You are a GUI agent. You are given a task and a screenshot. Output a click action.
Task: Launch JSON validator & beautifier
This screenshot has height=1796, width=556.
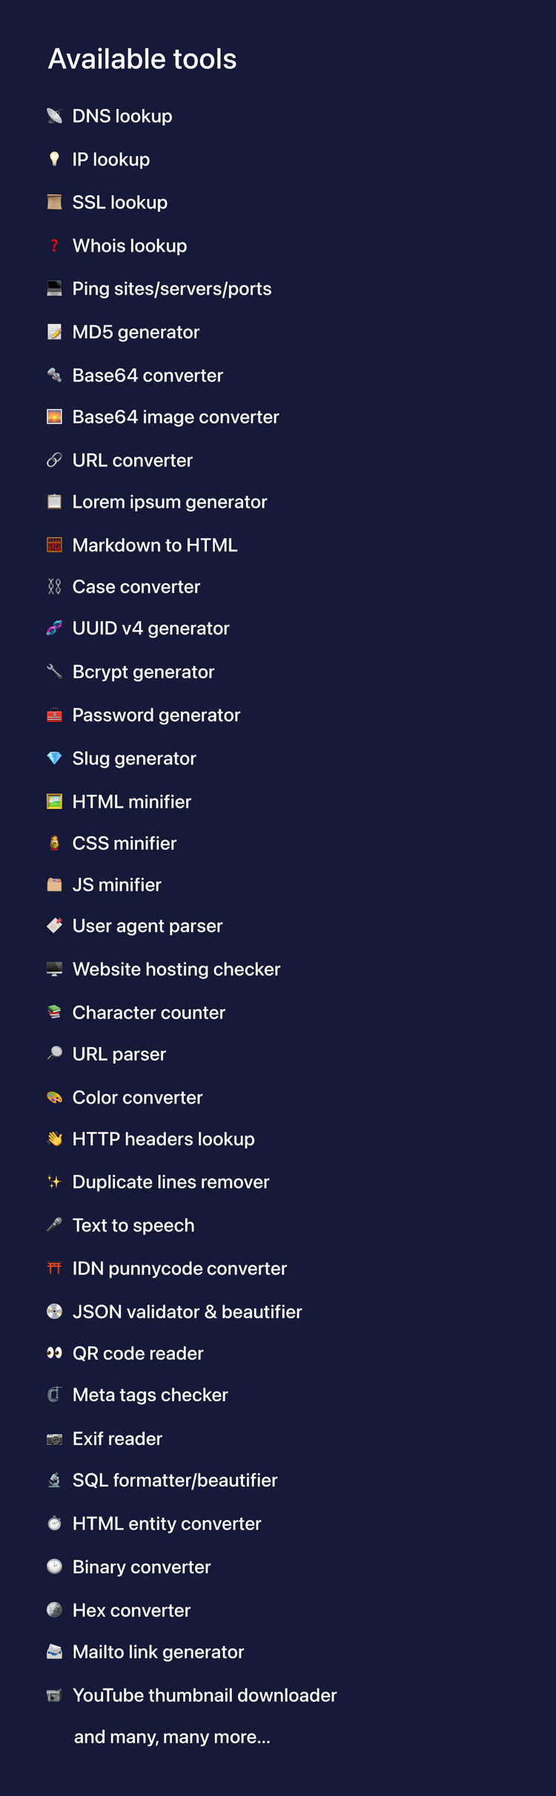tap(187, 1311)
